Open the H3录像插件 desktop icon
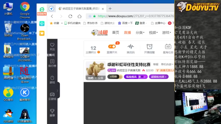The height and width of the screenshot is (124, 221). click(x=25, y=116)
